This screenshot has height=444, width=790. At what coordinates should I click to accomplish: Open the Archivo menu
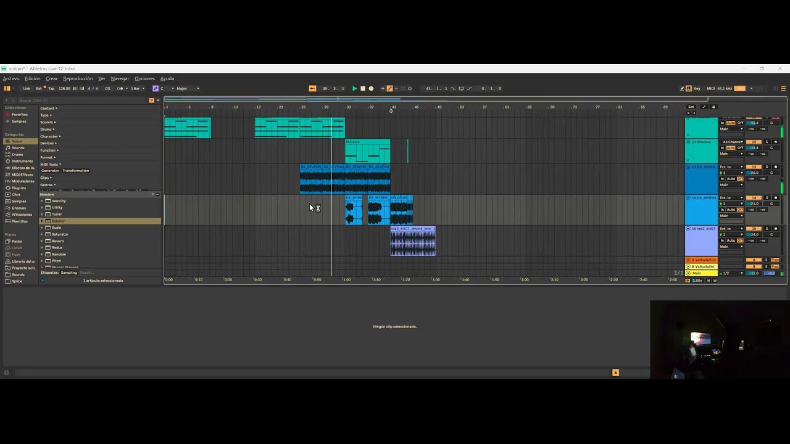[x=11, y=78]
